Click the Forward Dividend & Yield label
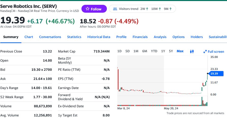This screenshot has height=122, width=227. click(70, 97)
